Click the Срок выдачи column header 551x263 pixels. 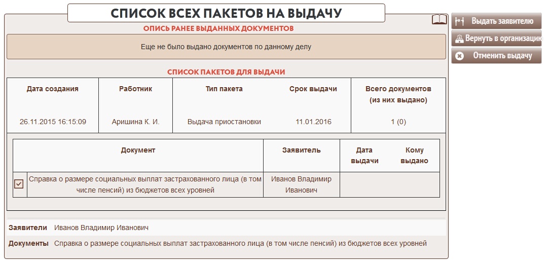click(313, 89)
